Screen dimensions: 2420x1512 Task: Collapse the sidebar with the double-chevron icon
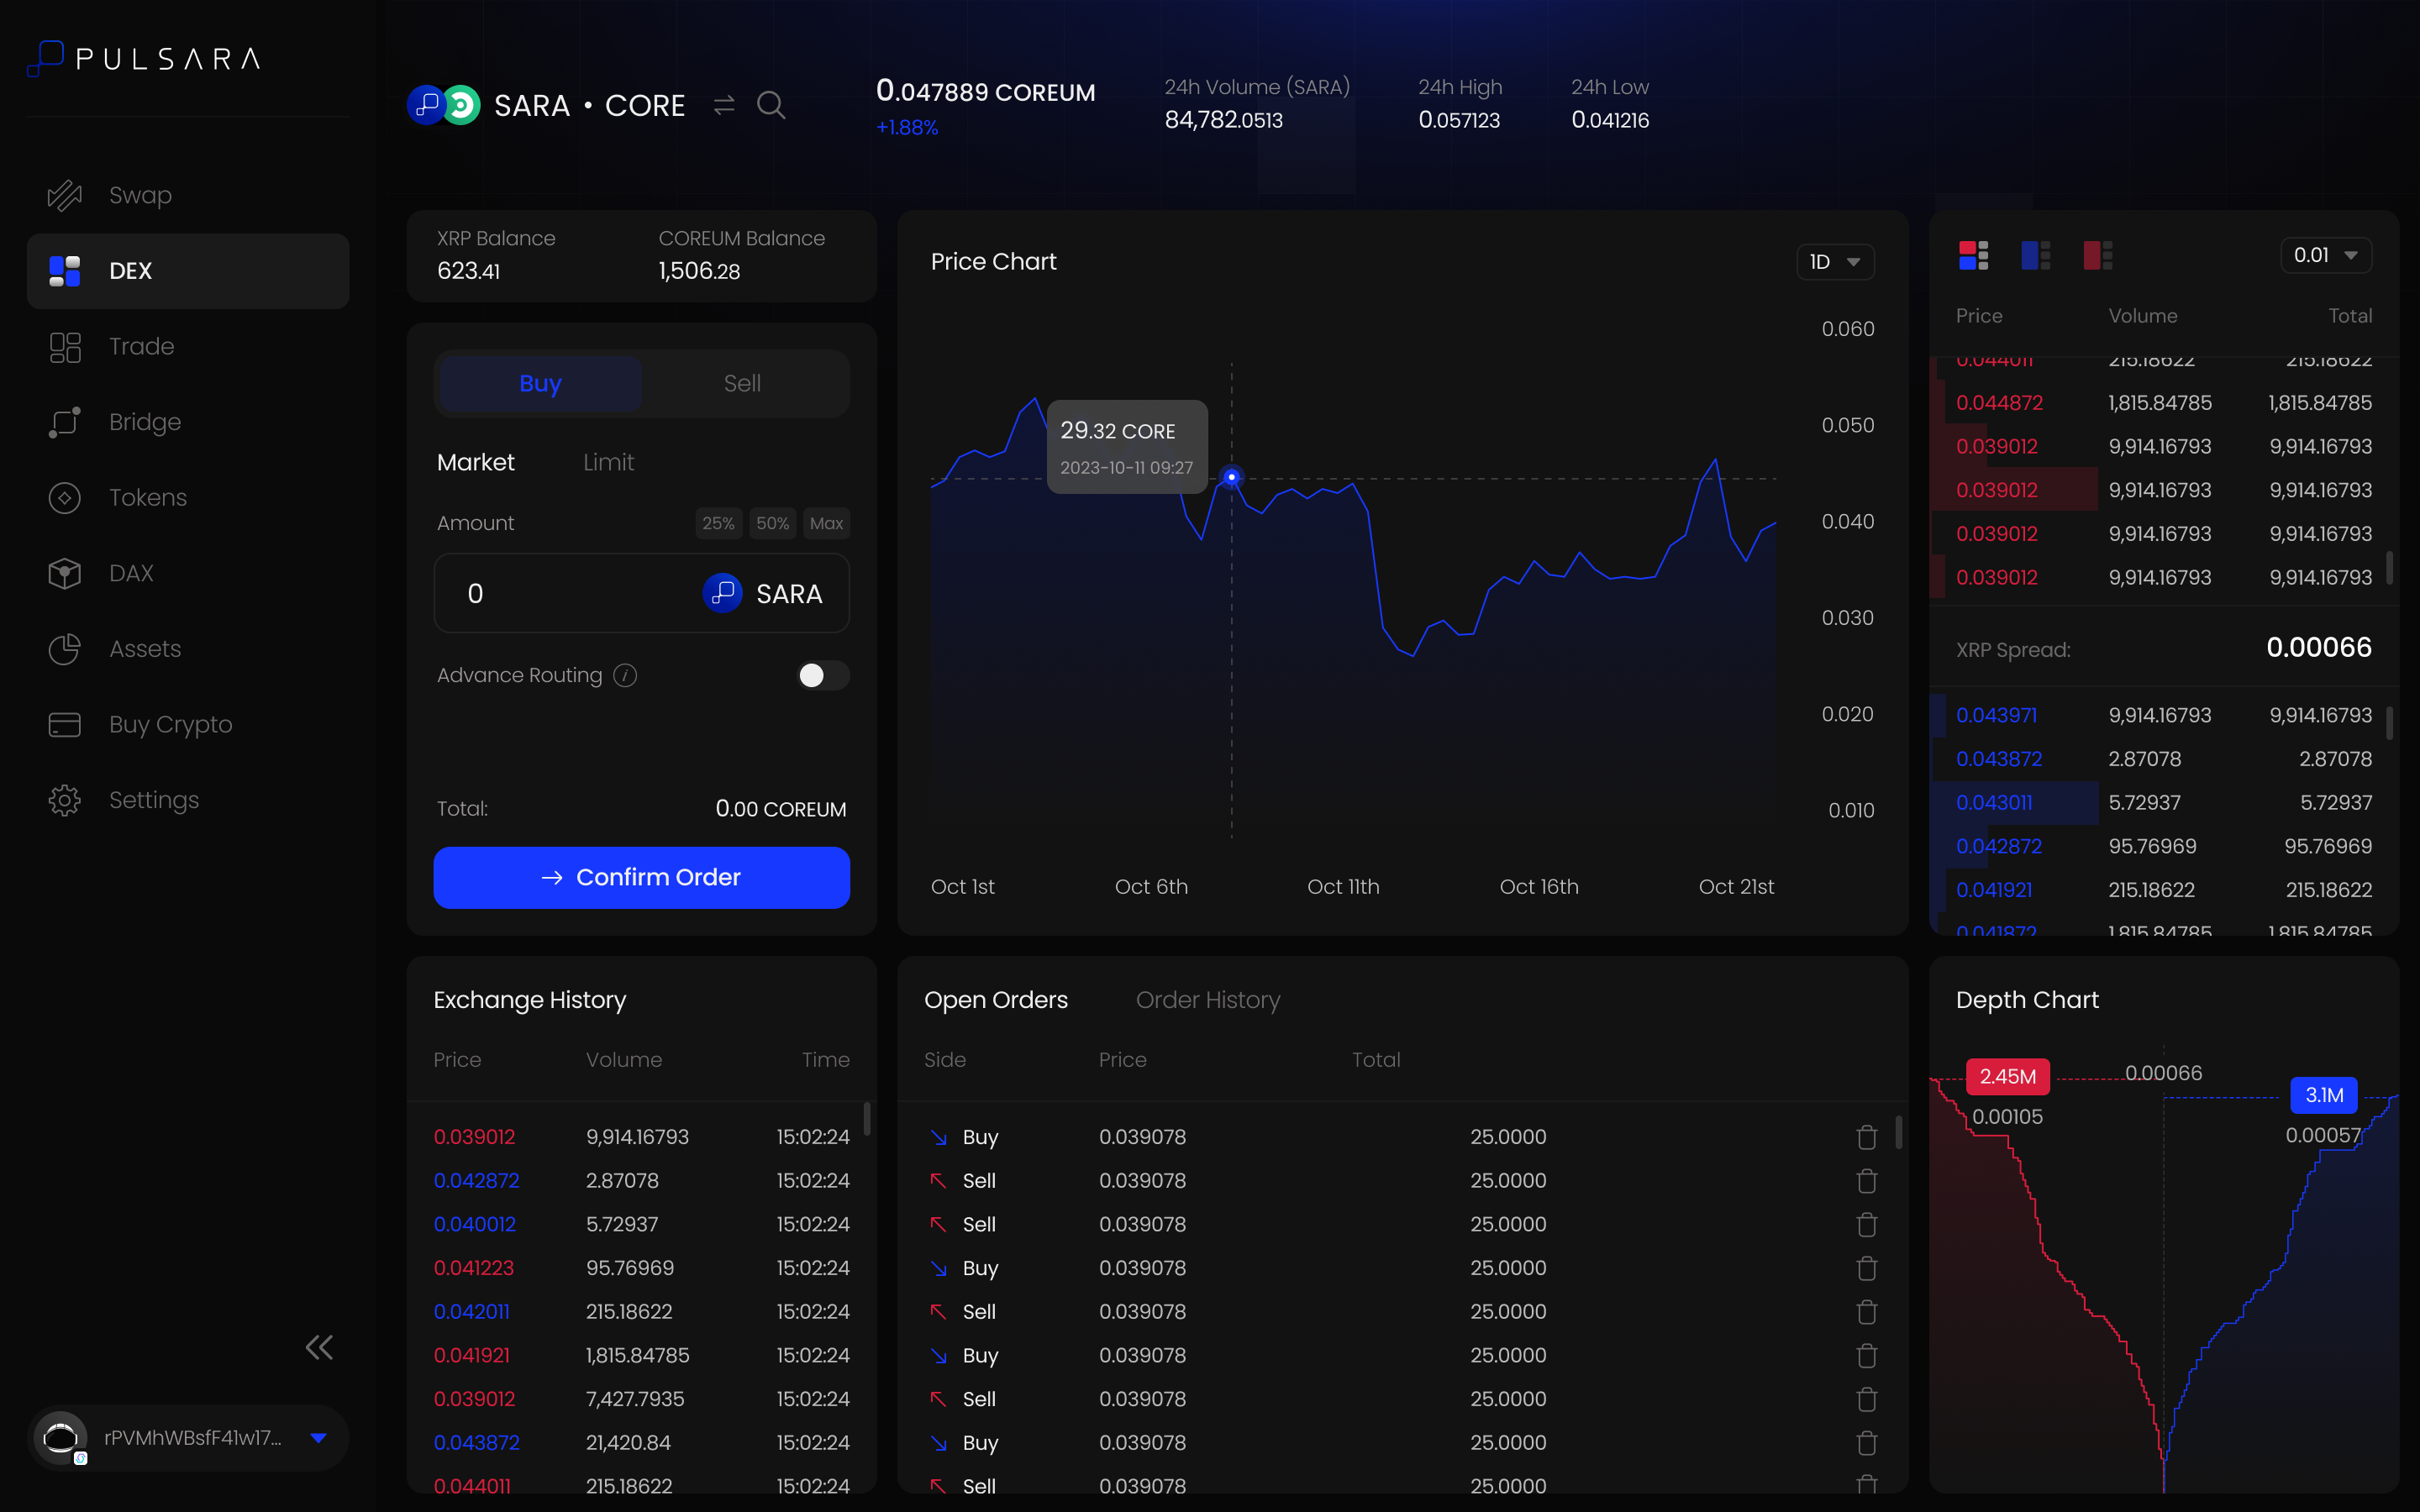click(x=319, y=1347)
